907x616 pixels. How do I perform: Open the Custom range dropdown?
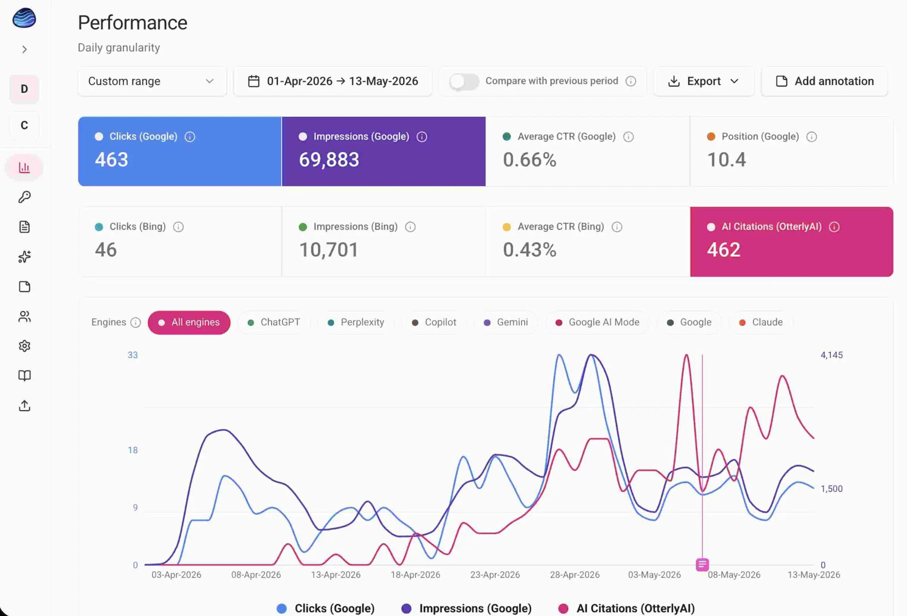(152, 81)
